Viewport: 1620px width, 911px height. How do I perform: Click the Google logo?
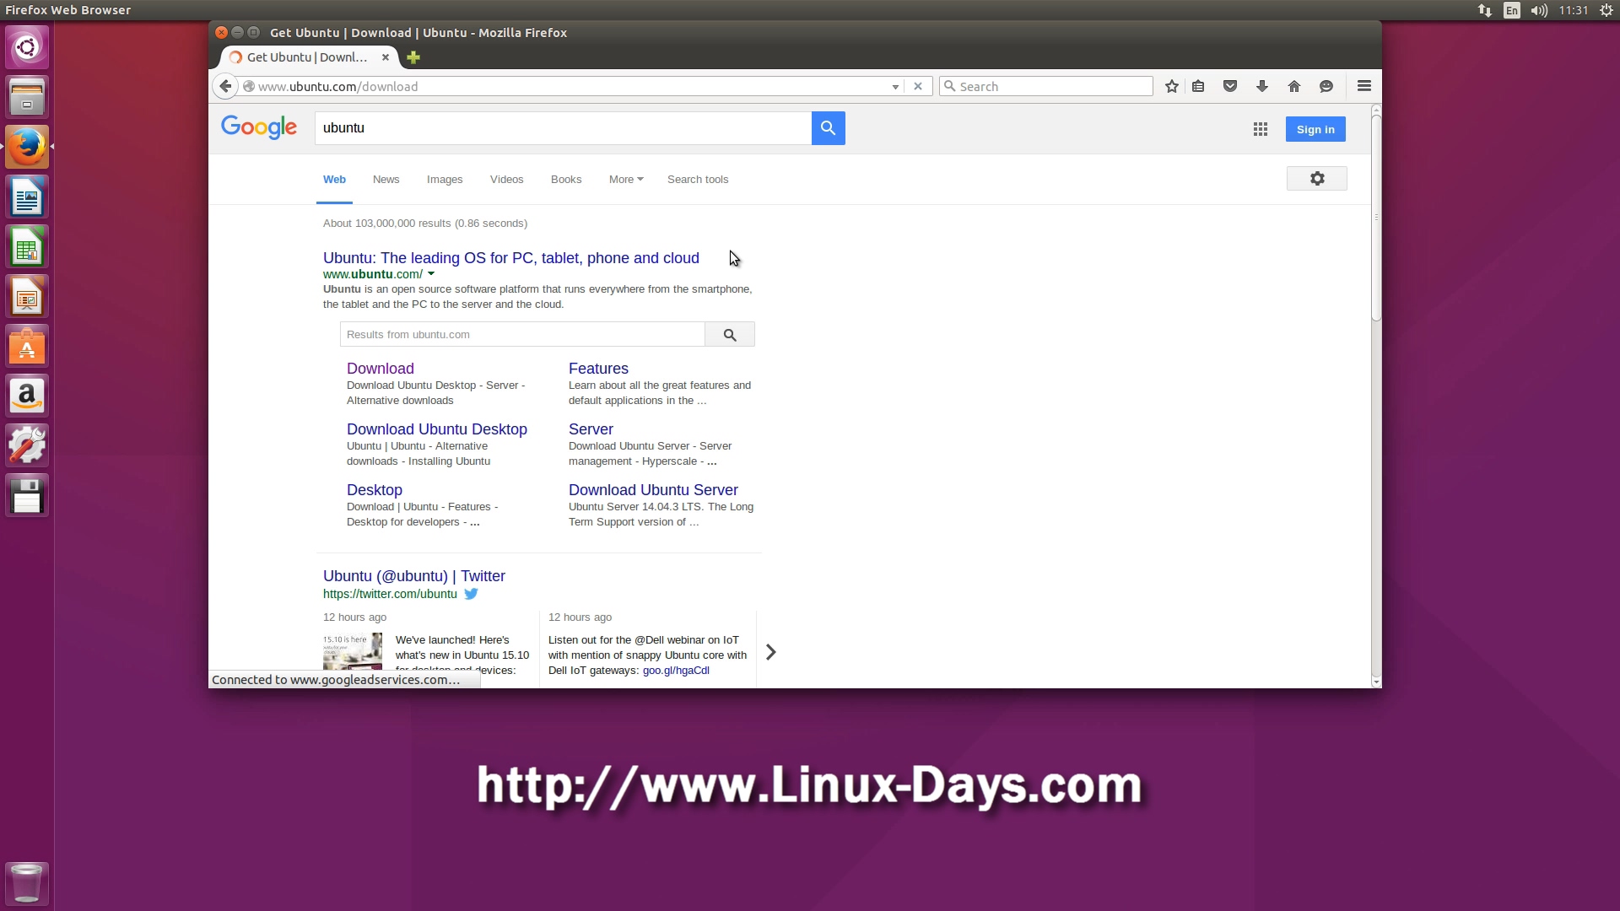(259, 127)
